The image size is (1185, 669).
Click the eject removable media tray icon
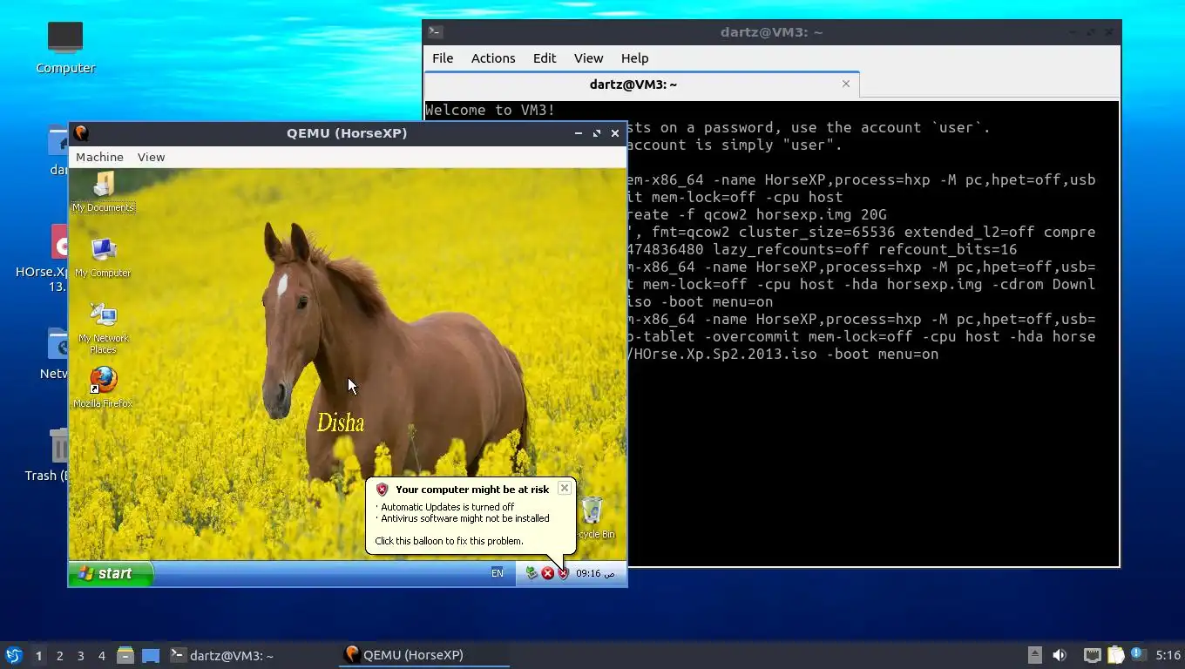(x=1034, y=655)
